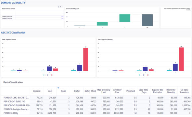Click the sort arrow above Rank column
The height and width of the screenshot is (117, 192).
(x=58, y=88)
